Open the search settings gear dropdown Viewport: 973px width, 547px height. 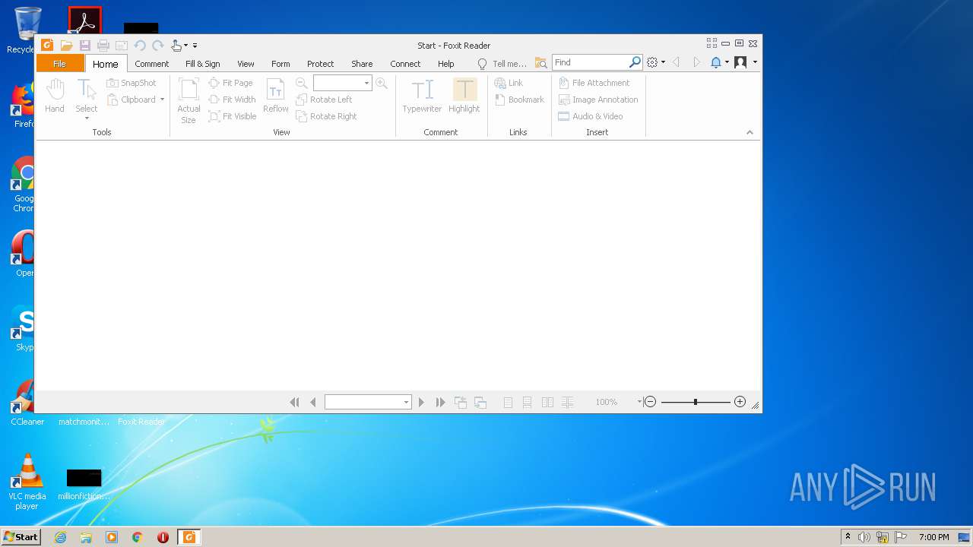pos(655,62)
